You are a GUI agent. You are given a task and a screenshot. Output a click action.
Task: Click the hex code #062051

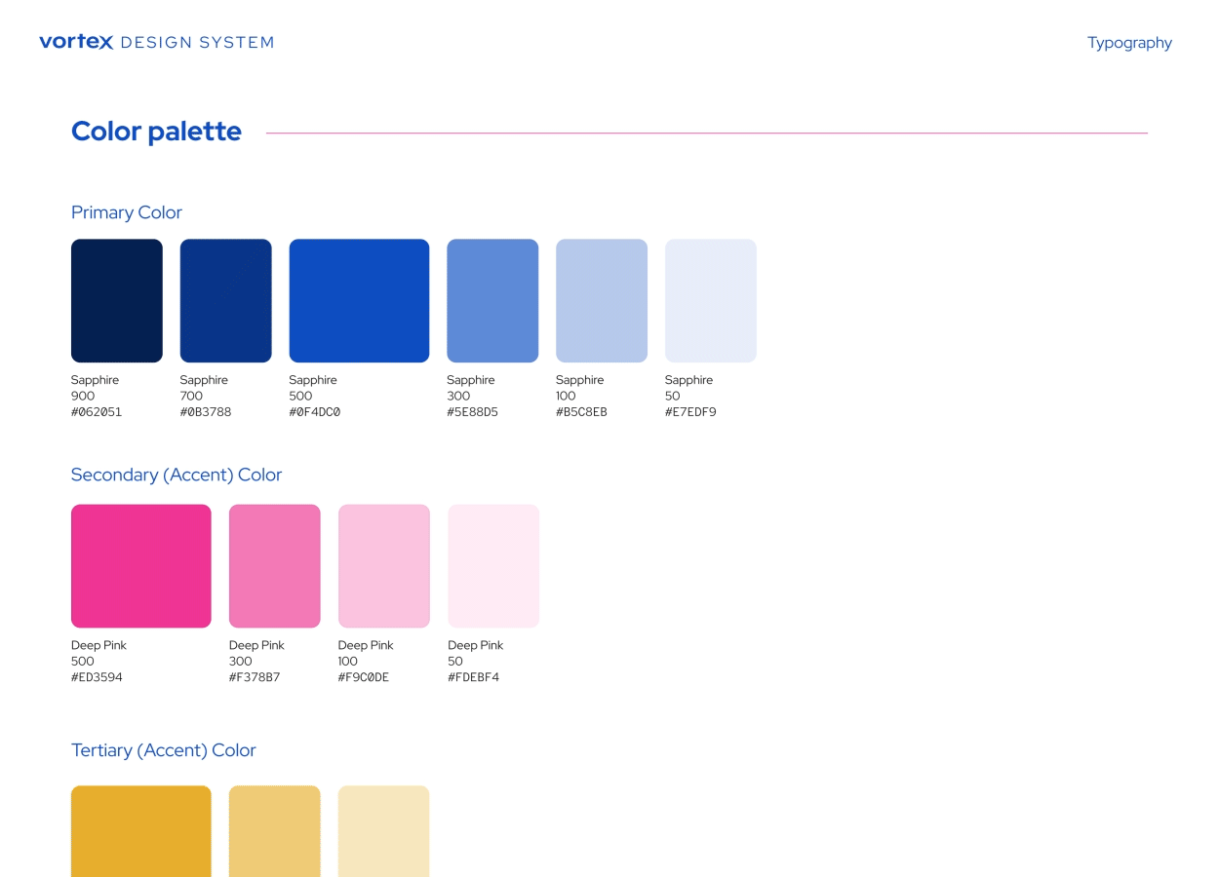pos(97,412)
